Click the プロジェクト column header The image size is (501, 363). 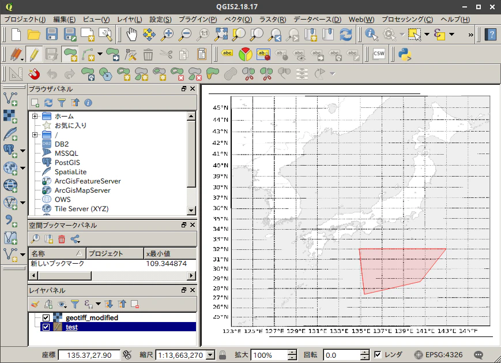coord(115,253)
